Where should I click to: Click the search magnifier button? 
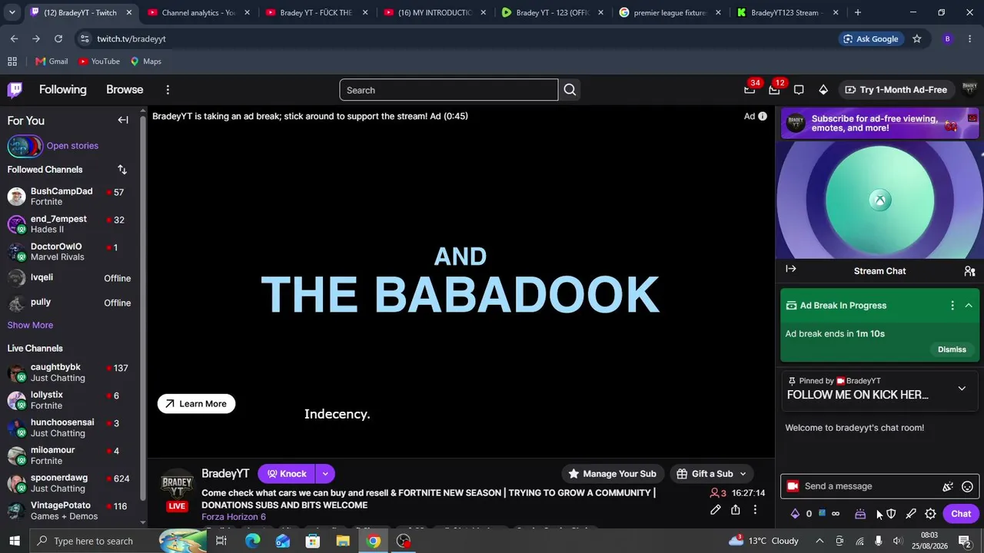click(x=570, y=90)
